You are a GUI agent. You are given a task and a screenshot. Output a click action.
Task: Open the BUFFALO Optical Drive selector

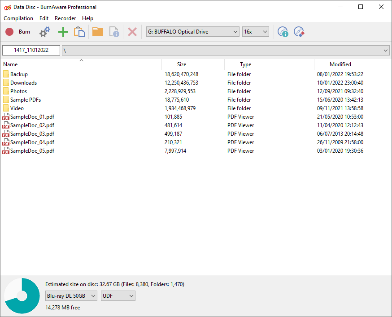[192, 32]
